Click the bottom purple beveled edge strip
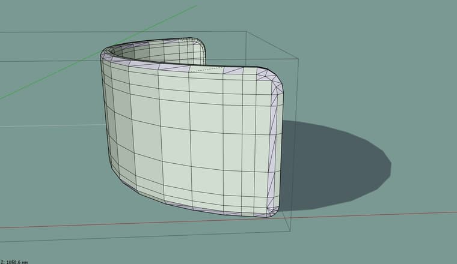The width and height of the screenshot is (457, 264). pyautogui.click(x=198, y=207)
